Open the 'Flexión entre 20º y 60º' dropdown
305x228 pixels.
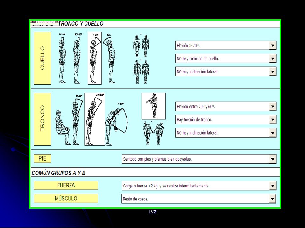click(x=273, y=106)
